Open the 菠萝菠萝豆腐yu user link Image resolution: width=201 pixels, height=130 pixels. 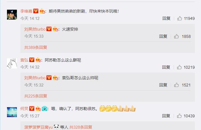click(38, 127)
